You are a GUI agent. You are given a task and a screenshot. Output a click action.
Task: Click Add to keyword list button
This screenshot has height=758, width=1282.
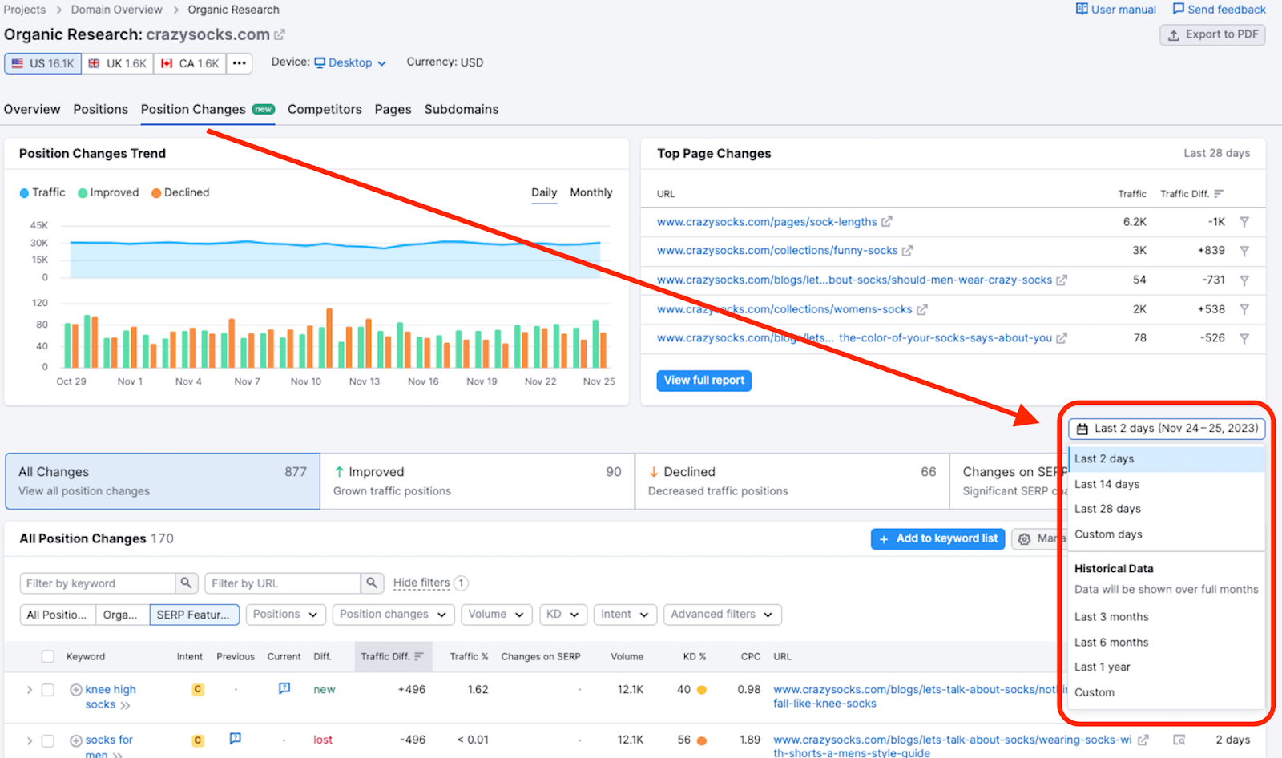tap(937, 539)
